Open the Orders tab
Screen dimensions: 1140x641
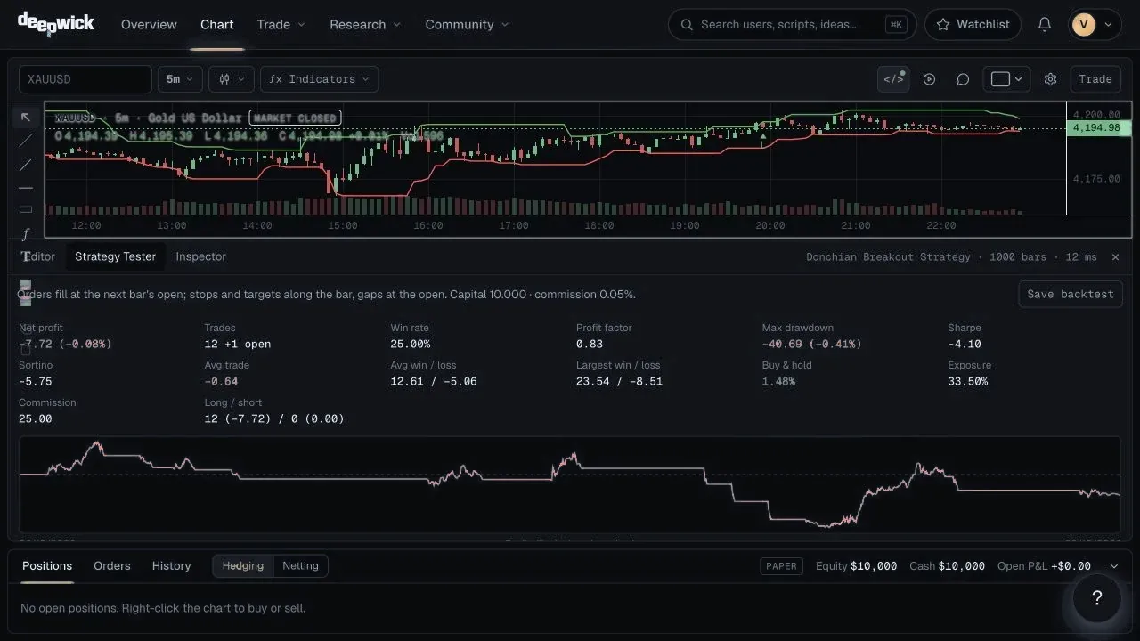(x=112, y=566)
